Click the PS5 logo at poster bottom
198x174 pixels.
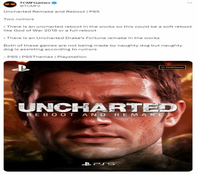click(98, 164)
